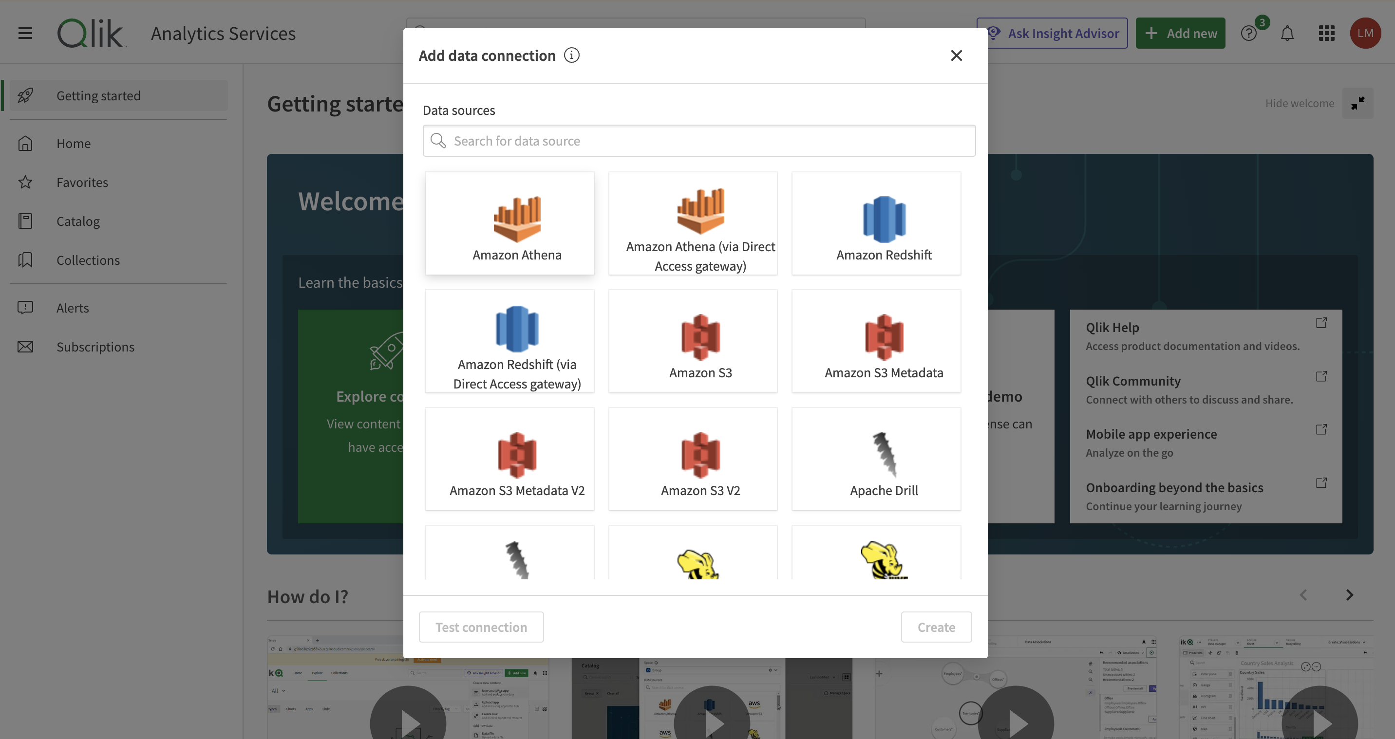Viewport: 1395px width, 739px height.
Task: Go to next How do I videos
Action: (x=1350, y=595)
